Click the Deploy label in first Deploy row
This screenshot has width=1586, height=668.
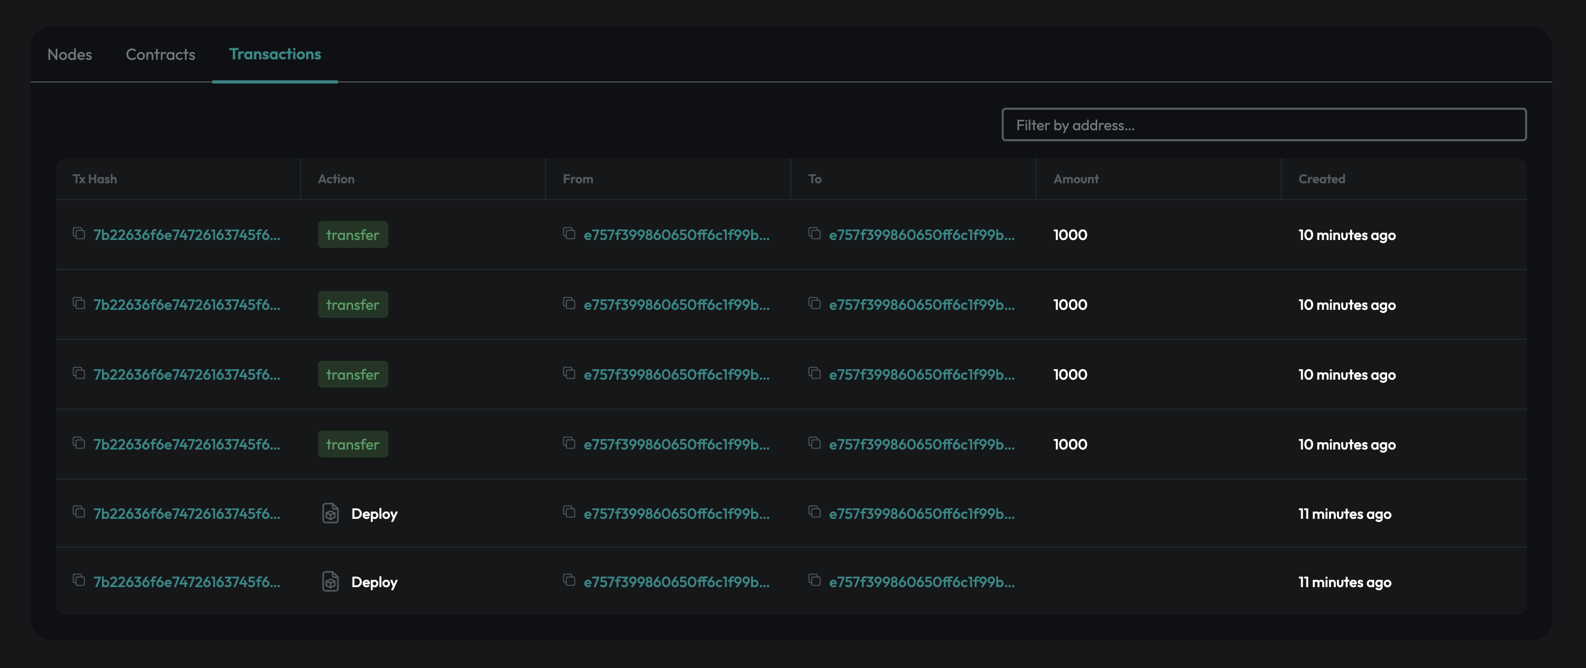(x=374, y=514)
